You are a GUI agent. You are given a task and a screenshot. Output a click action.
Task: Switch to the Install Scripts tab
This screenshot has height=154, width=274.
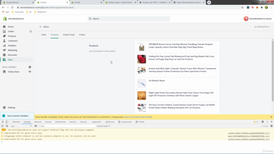pyautogui.click(x=68, y=35)
